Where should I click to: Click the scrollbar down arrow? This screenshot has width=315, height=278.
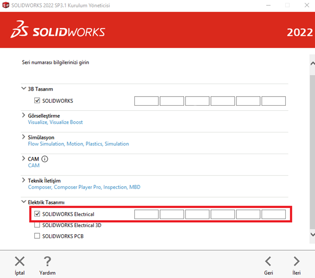point(311,235)
